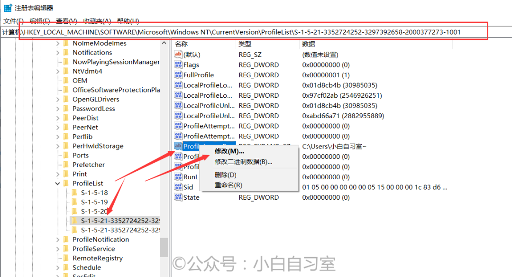Expand the NtVdm64 tree node
Screen dimensions: 512x277
coord(58,71)
